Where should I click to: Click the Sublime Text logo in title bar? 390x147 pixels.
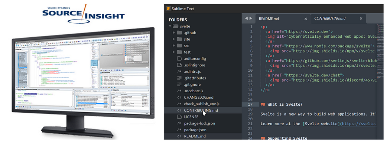click(x=168, y=8)
